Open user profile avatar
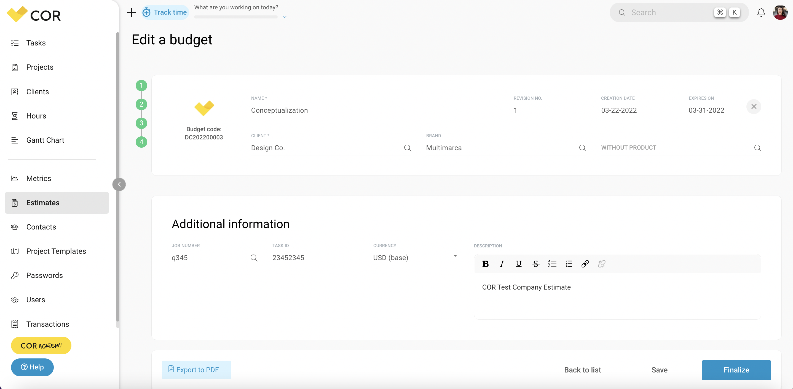793x389 pixels. (x=780, y=12)
